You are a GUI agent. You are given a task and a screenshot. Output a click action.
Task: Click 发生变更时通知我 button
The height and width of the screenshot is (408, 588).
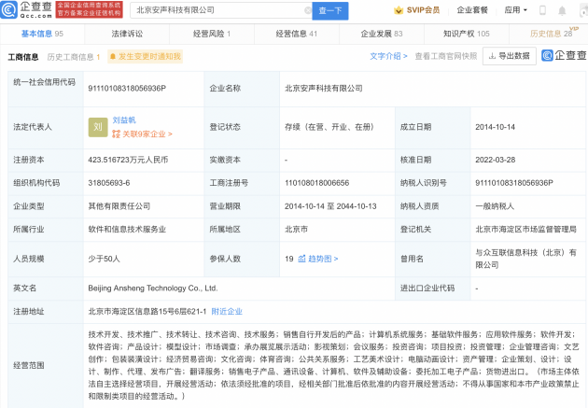pyautogui.click(x=145, y=57)
